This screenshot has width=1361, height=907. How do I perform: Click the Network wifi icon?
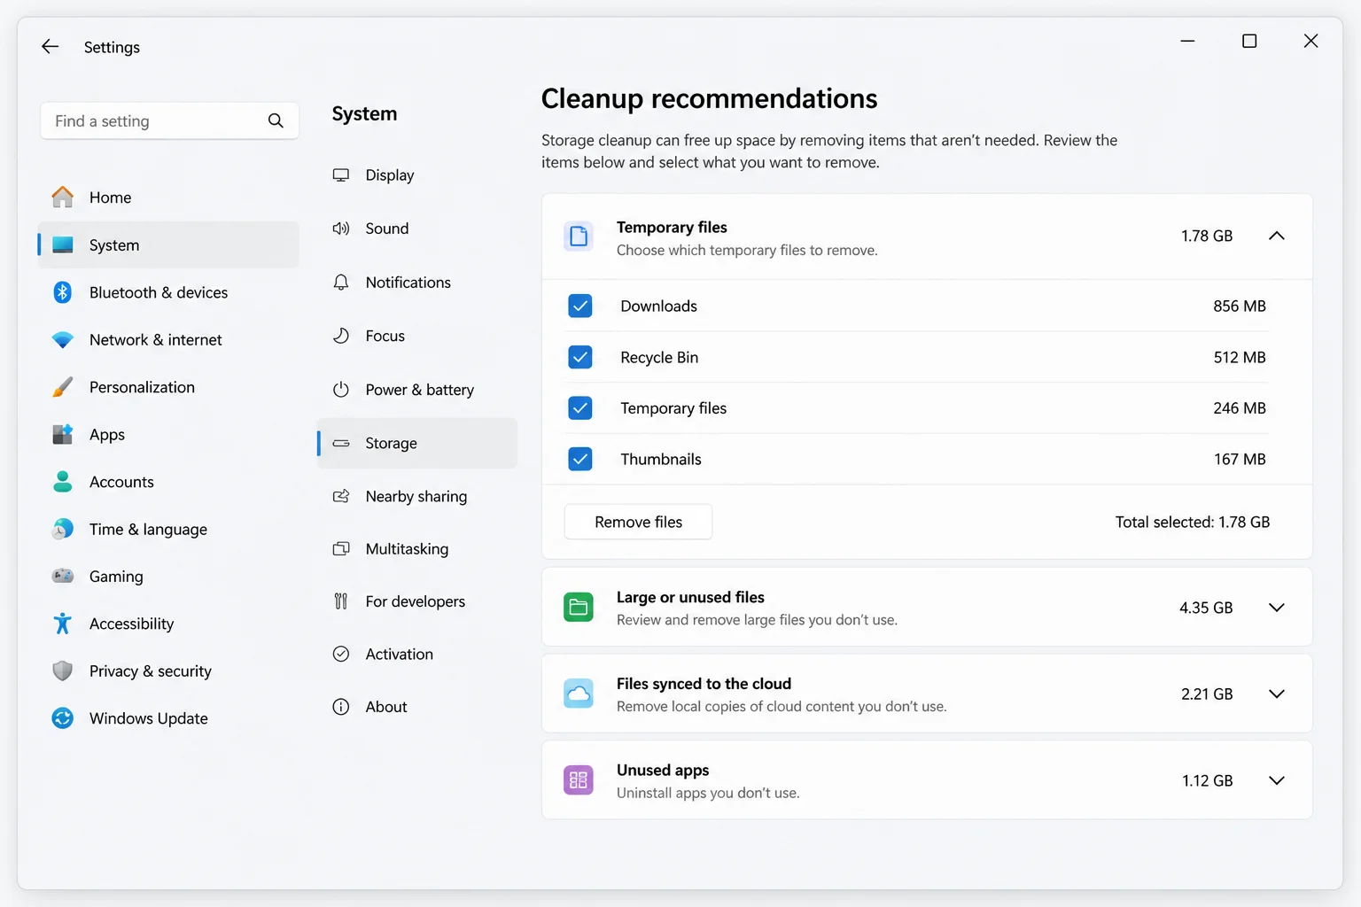coord(62,339)
